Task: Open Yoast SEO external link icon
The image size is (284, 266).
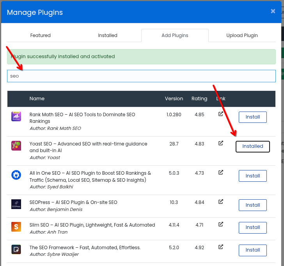Action: coord(221,143)
